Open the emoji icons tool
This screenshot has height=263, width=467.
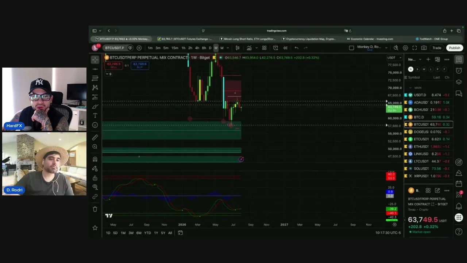point(95,125)
